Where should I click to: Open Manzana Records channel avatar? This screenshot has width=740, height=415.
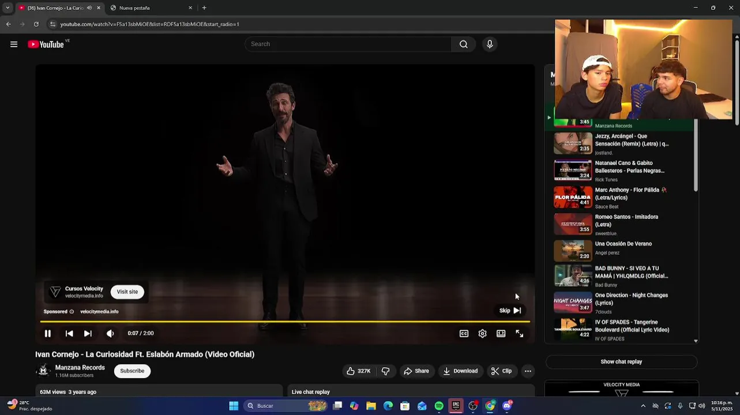click(x=43, y=371)
